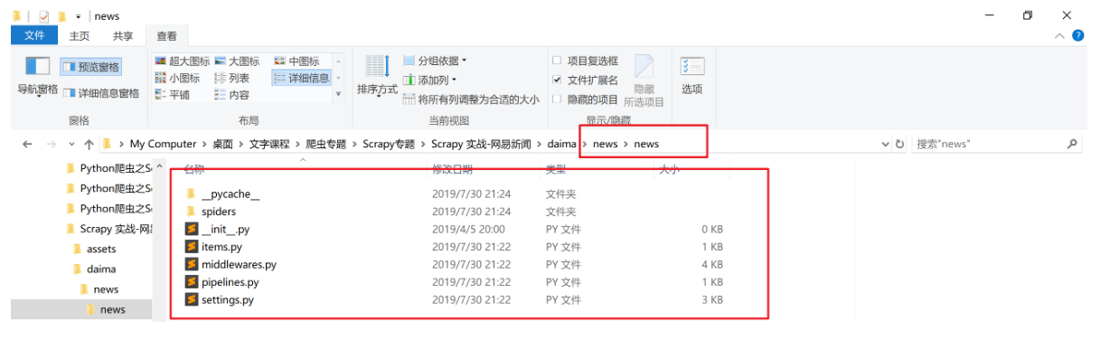Image resolution: width=1101 pixels, height=340 pixels.
Task: Refresh the current folder view
Action: pyautogui.click(x=899, y=144)
